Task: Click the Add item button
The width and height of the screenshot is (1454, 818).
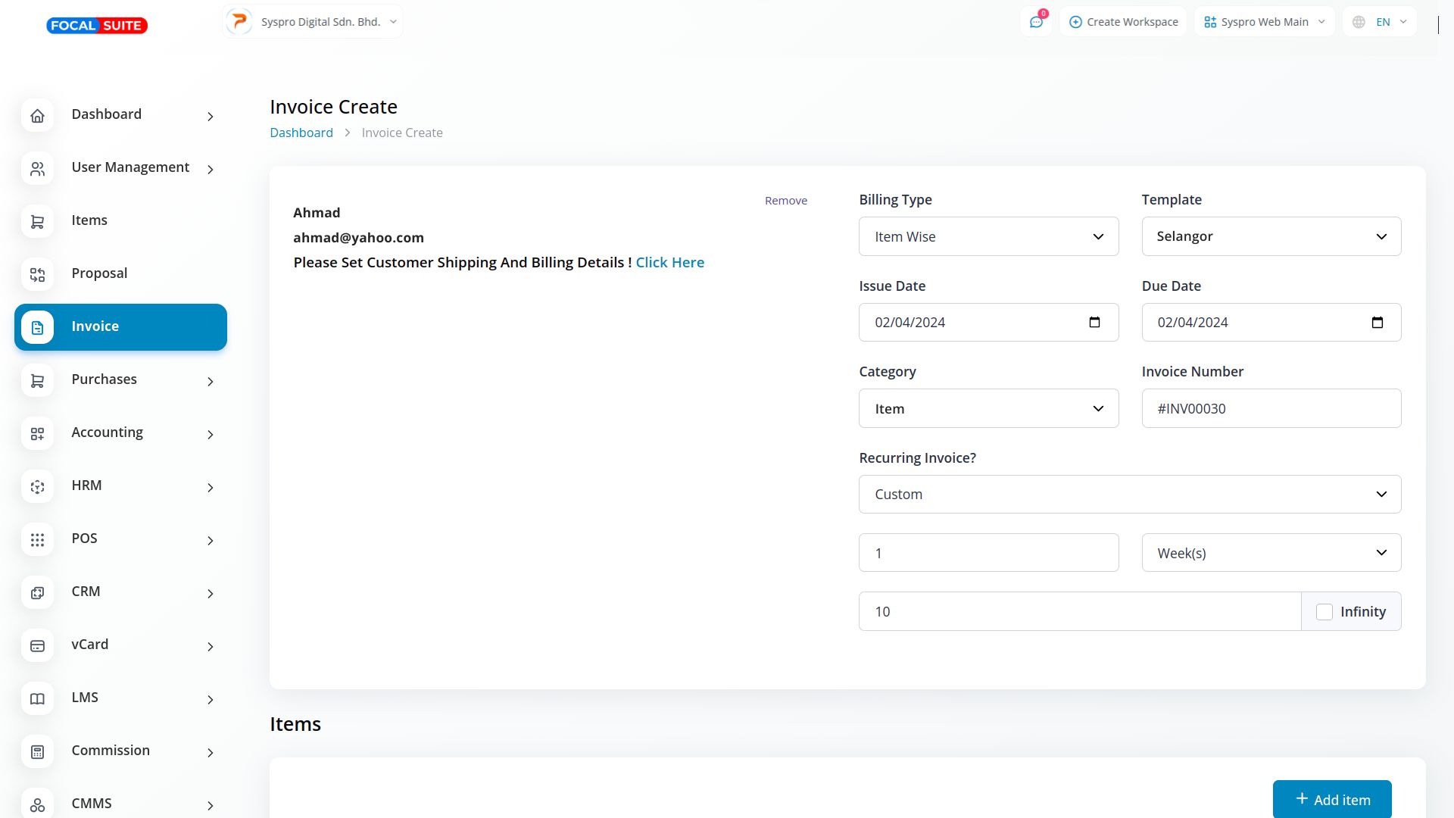Action: coord(1331,799)
